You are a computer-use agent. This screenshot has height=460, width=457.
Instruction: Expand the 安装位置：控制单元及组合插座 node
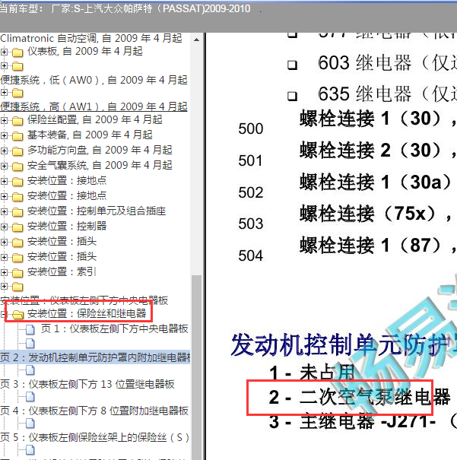tap(4, 211)
